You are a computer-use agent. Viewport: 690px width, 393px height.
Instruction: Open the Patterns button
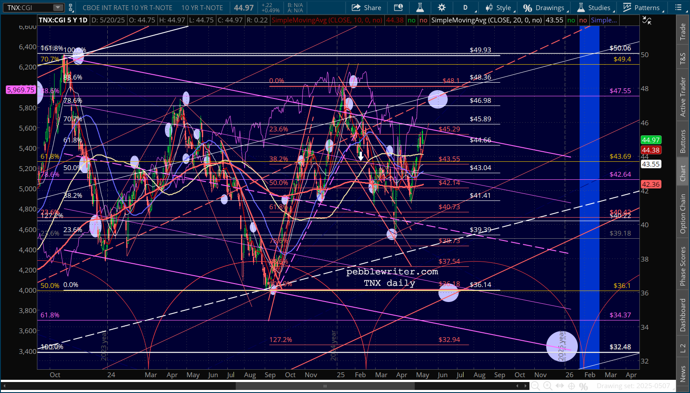(641, 7)
